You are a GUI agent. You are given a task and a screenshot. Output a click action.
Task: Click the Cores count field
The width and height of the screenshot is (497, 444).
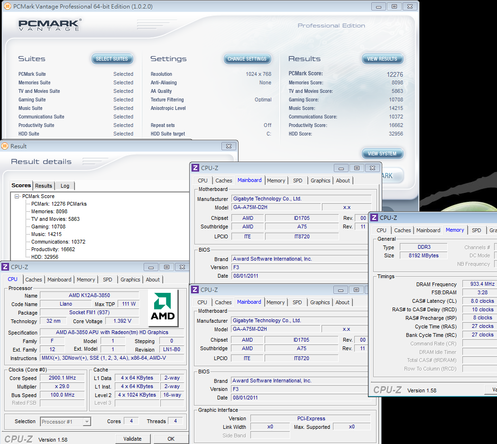coord(131,421)
